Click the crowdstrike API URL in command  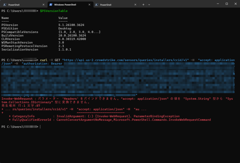click(125, 60)
